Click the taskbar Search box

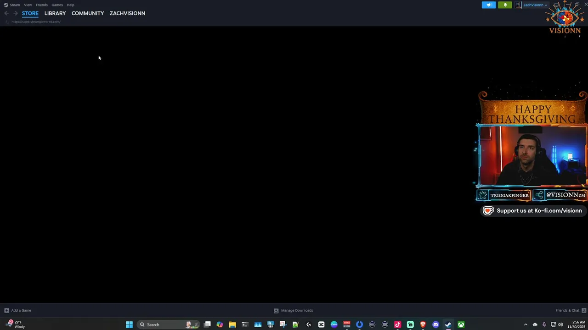pos(168,324)
